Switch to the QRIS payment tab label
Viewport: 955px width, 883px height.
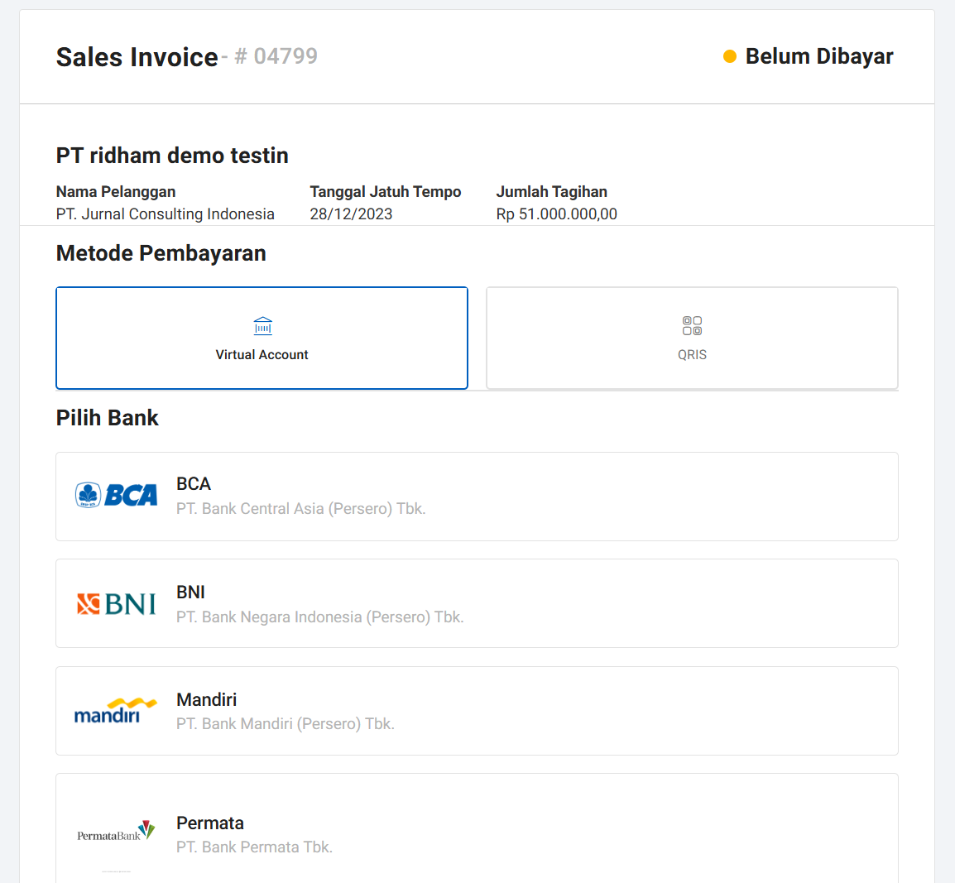(692, 354)
